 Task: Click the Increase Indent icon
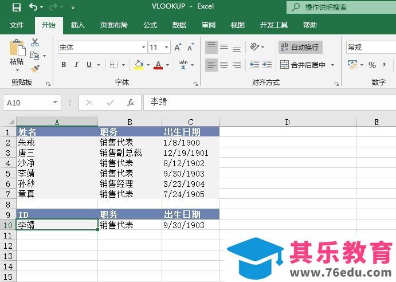click(267, 65)
